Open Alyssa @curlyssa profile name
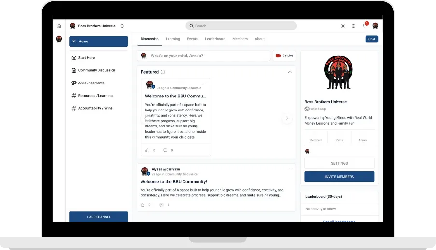436x250 pixels. point(166,169)
